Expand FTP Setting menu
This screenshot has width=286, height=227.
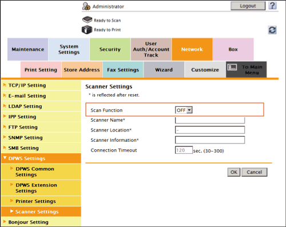click(41, 127)
